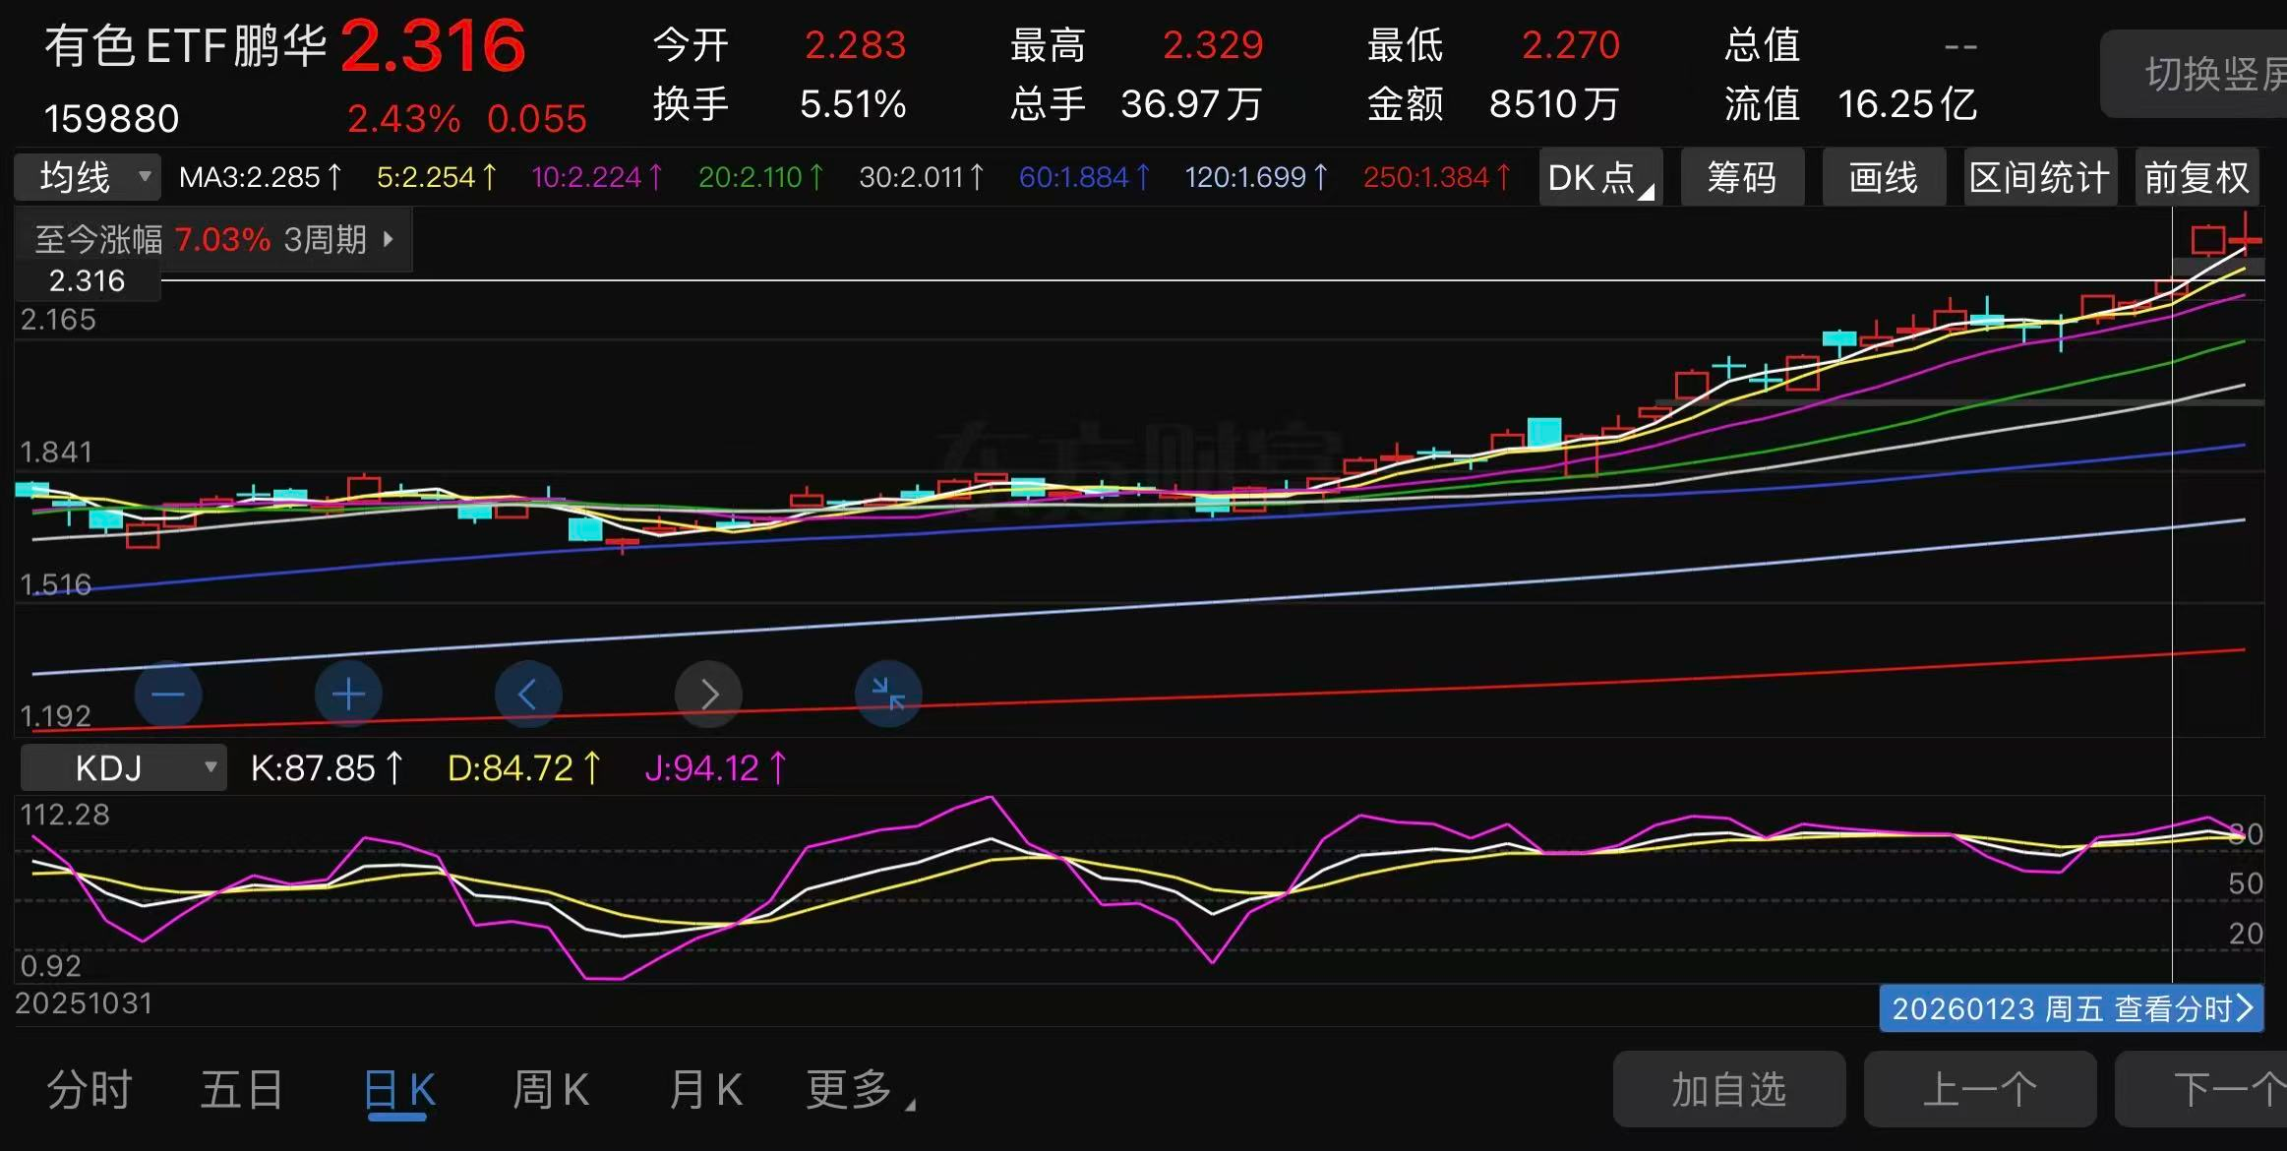Toggle the 前复权 price adjustment mode
Screen dimensions: 2287x1151
[2197, 178]
